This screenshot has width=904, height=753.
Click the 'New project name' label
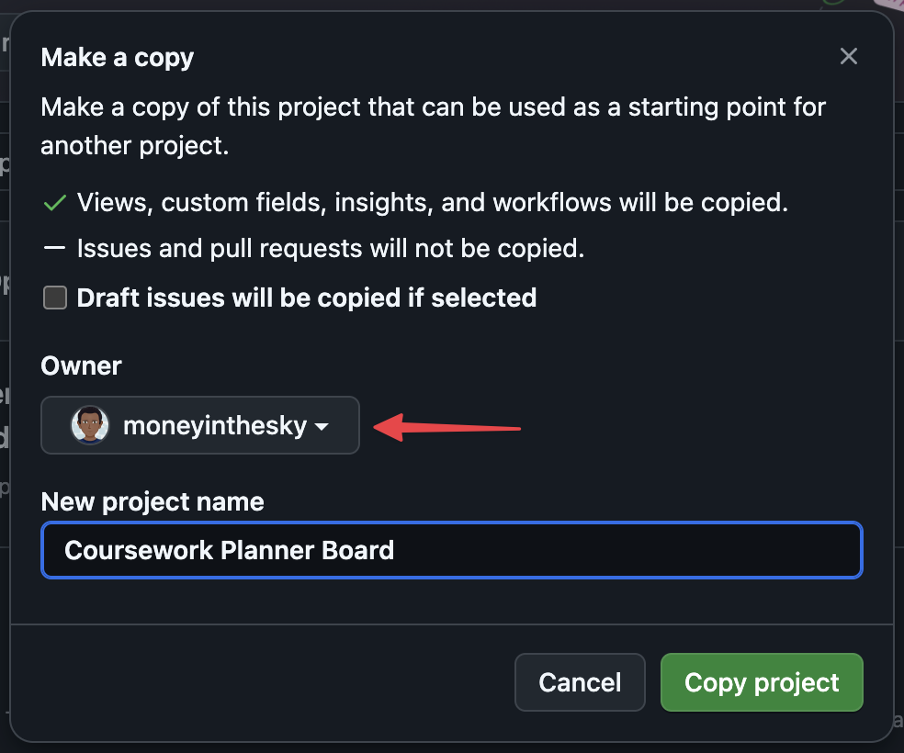(x=153, y=502)
